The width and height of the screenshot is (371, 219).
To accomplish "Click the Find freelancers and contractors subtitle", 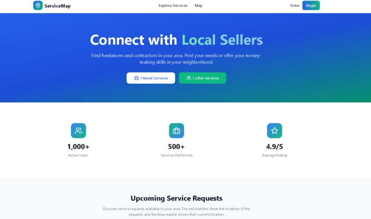I will pyautogui.click(x=176, y=59).
